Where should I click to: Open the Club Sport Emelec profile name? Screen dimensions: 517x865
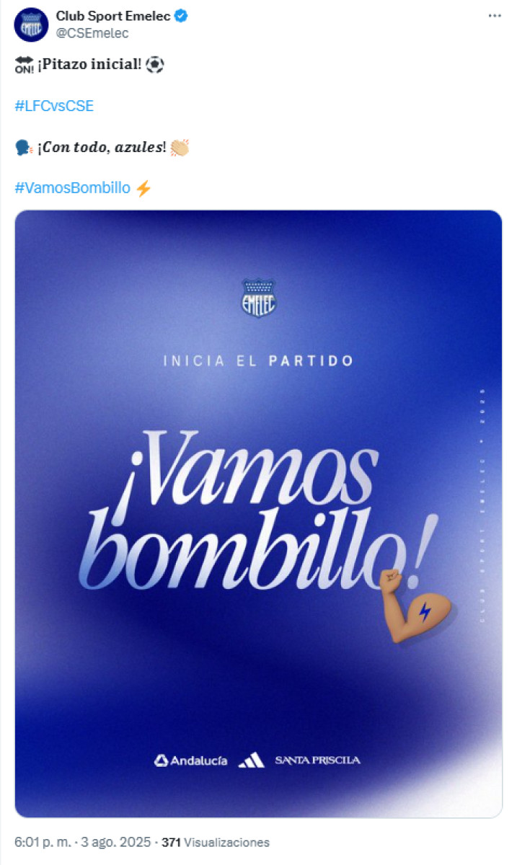[114, 17]
